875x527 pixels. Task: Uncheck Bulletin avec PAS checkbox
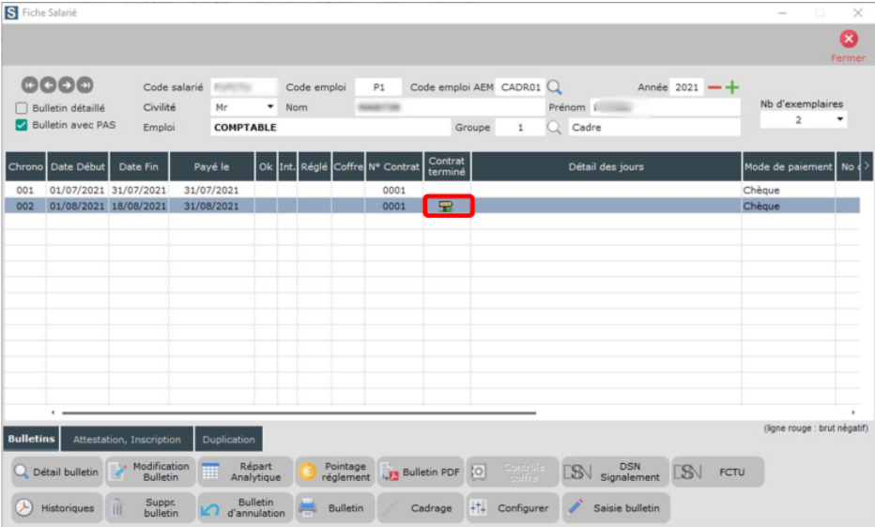(x=22, y=125)
